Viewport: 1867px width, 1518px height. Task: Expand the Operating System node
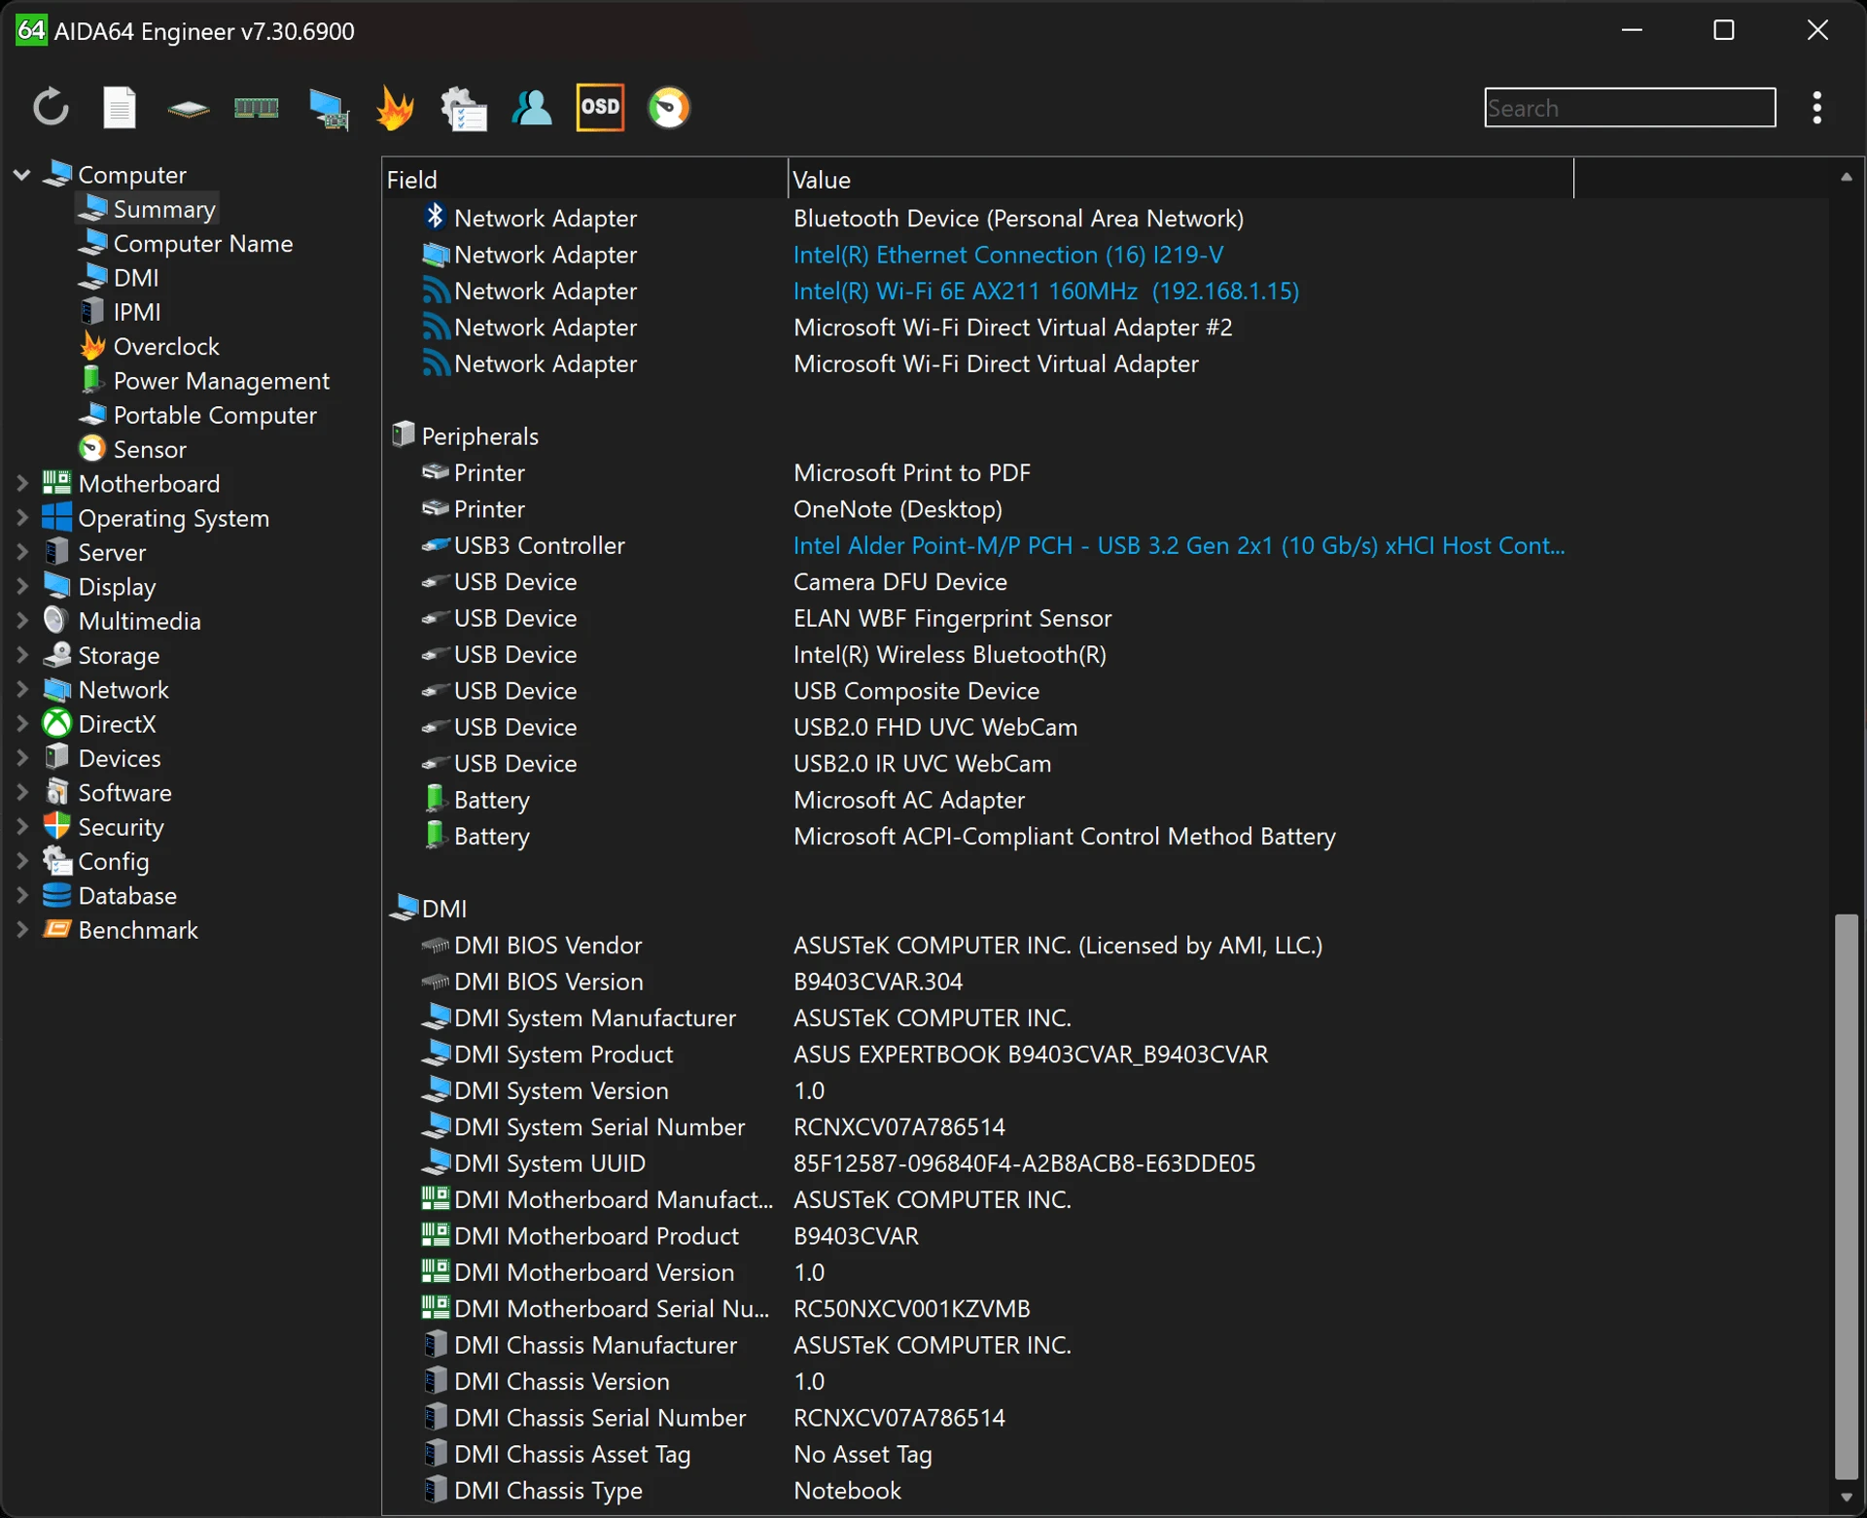22,518
